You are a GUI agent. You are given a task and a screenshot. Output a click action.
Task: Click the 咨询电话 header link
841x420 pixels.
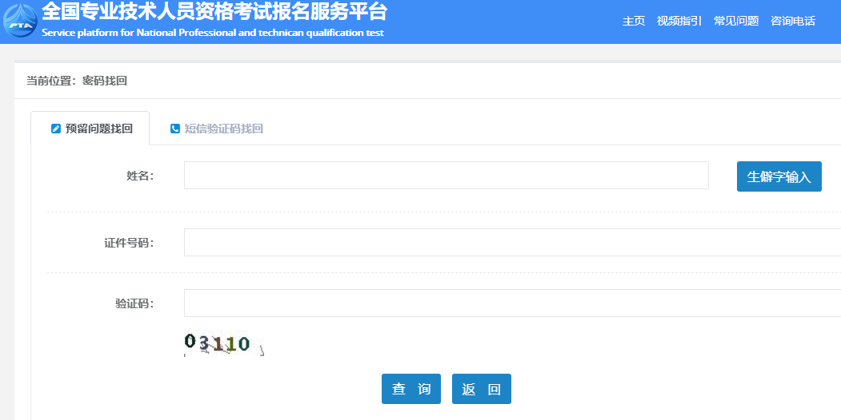[792, 21]
